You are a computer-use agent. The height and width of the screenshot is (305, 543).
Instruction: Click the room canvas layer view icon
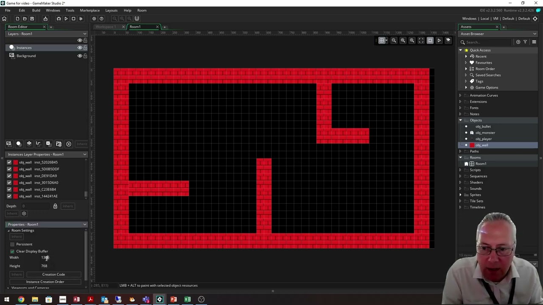point(448,41)
